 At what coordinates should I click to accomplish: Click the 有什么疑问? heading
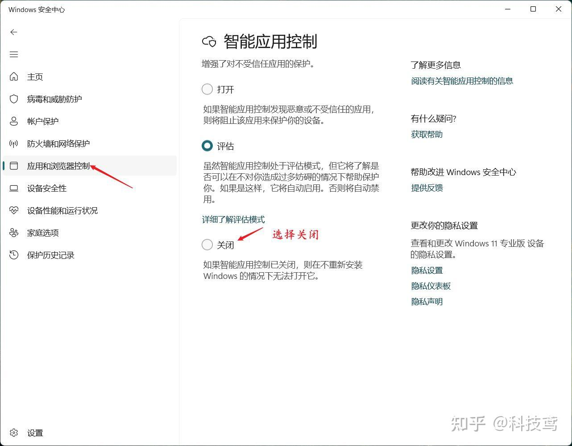point(433,119)
